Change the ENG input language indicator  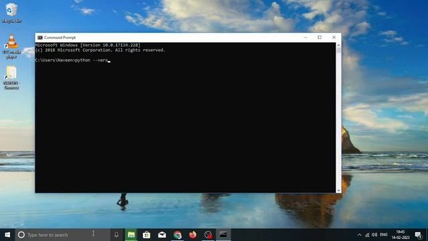384,235
